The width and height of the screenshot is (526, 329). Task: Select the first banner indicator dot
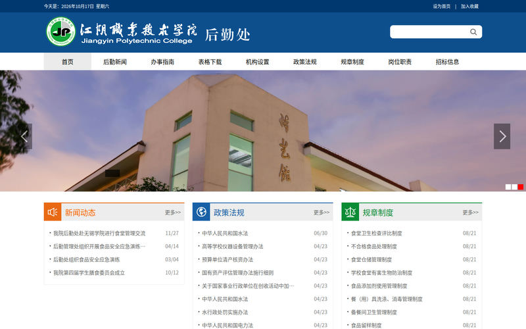[x=508, y=187]
